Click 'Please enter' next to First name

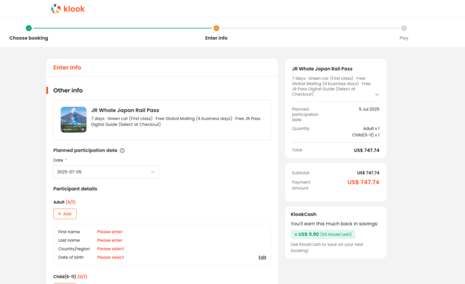pos(110,232)
